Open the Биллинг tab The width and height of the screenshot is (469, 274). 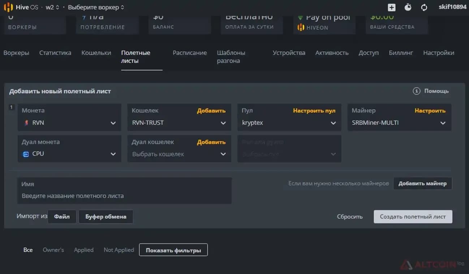click(401, 53)
